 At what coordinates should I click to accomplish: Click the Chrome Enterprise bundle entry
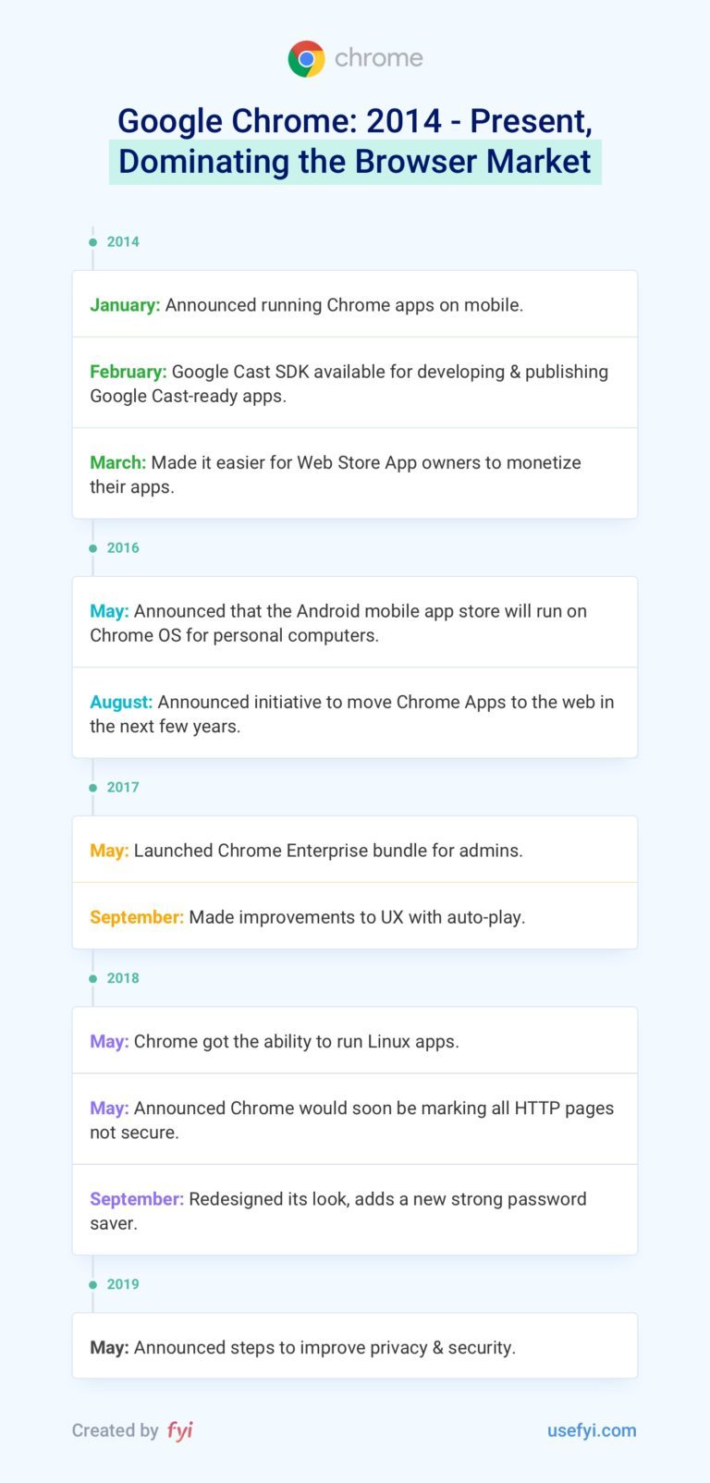pos(355,851)
